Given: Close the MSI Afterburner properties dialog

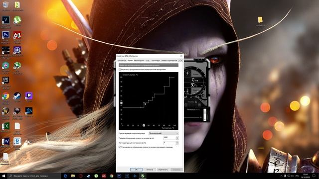Looking at the screenshot, I should click(x=181, y=56).
